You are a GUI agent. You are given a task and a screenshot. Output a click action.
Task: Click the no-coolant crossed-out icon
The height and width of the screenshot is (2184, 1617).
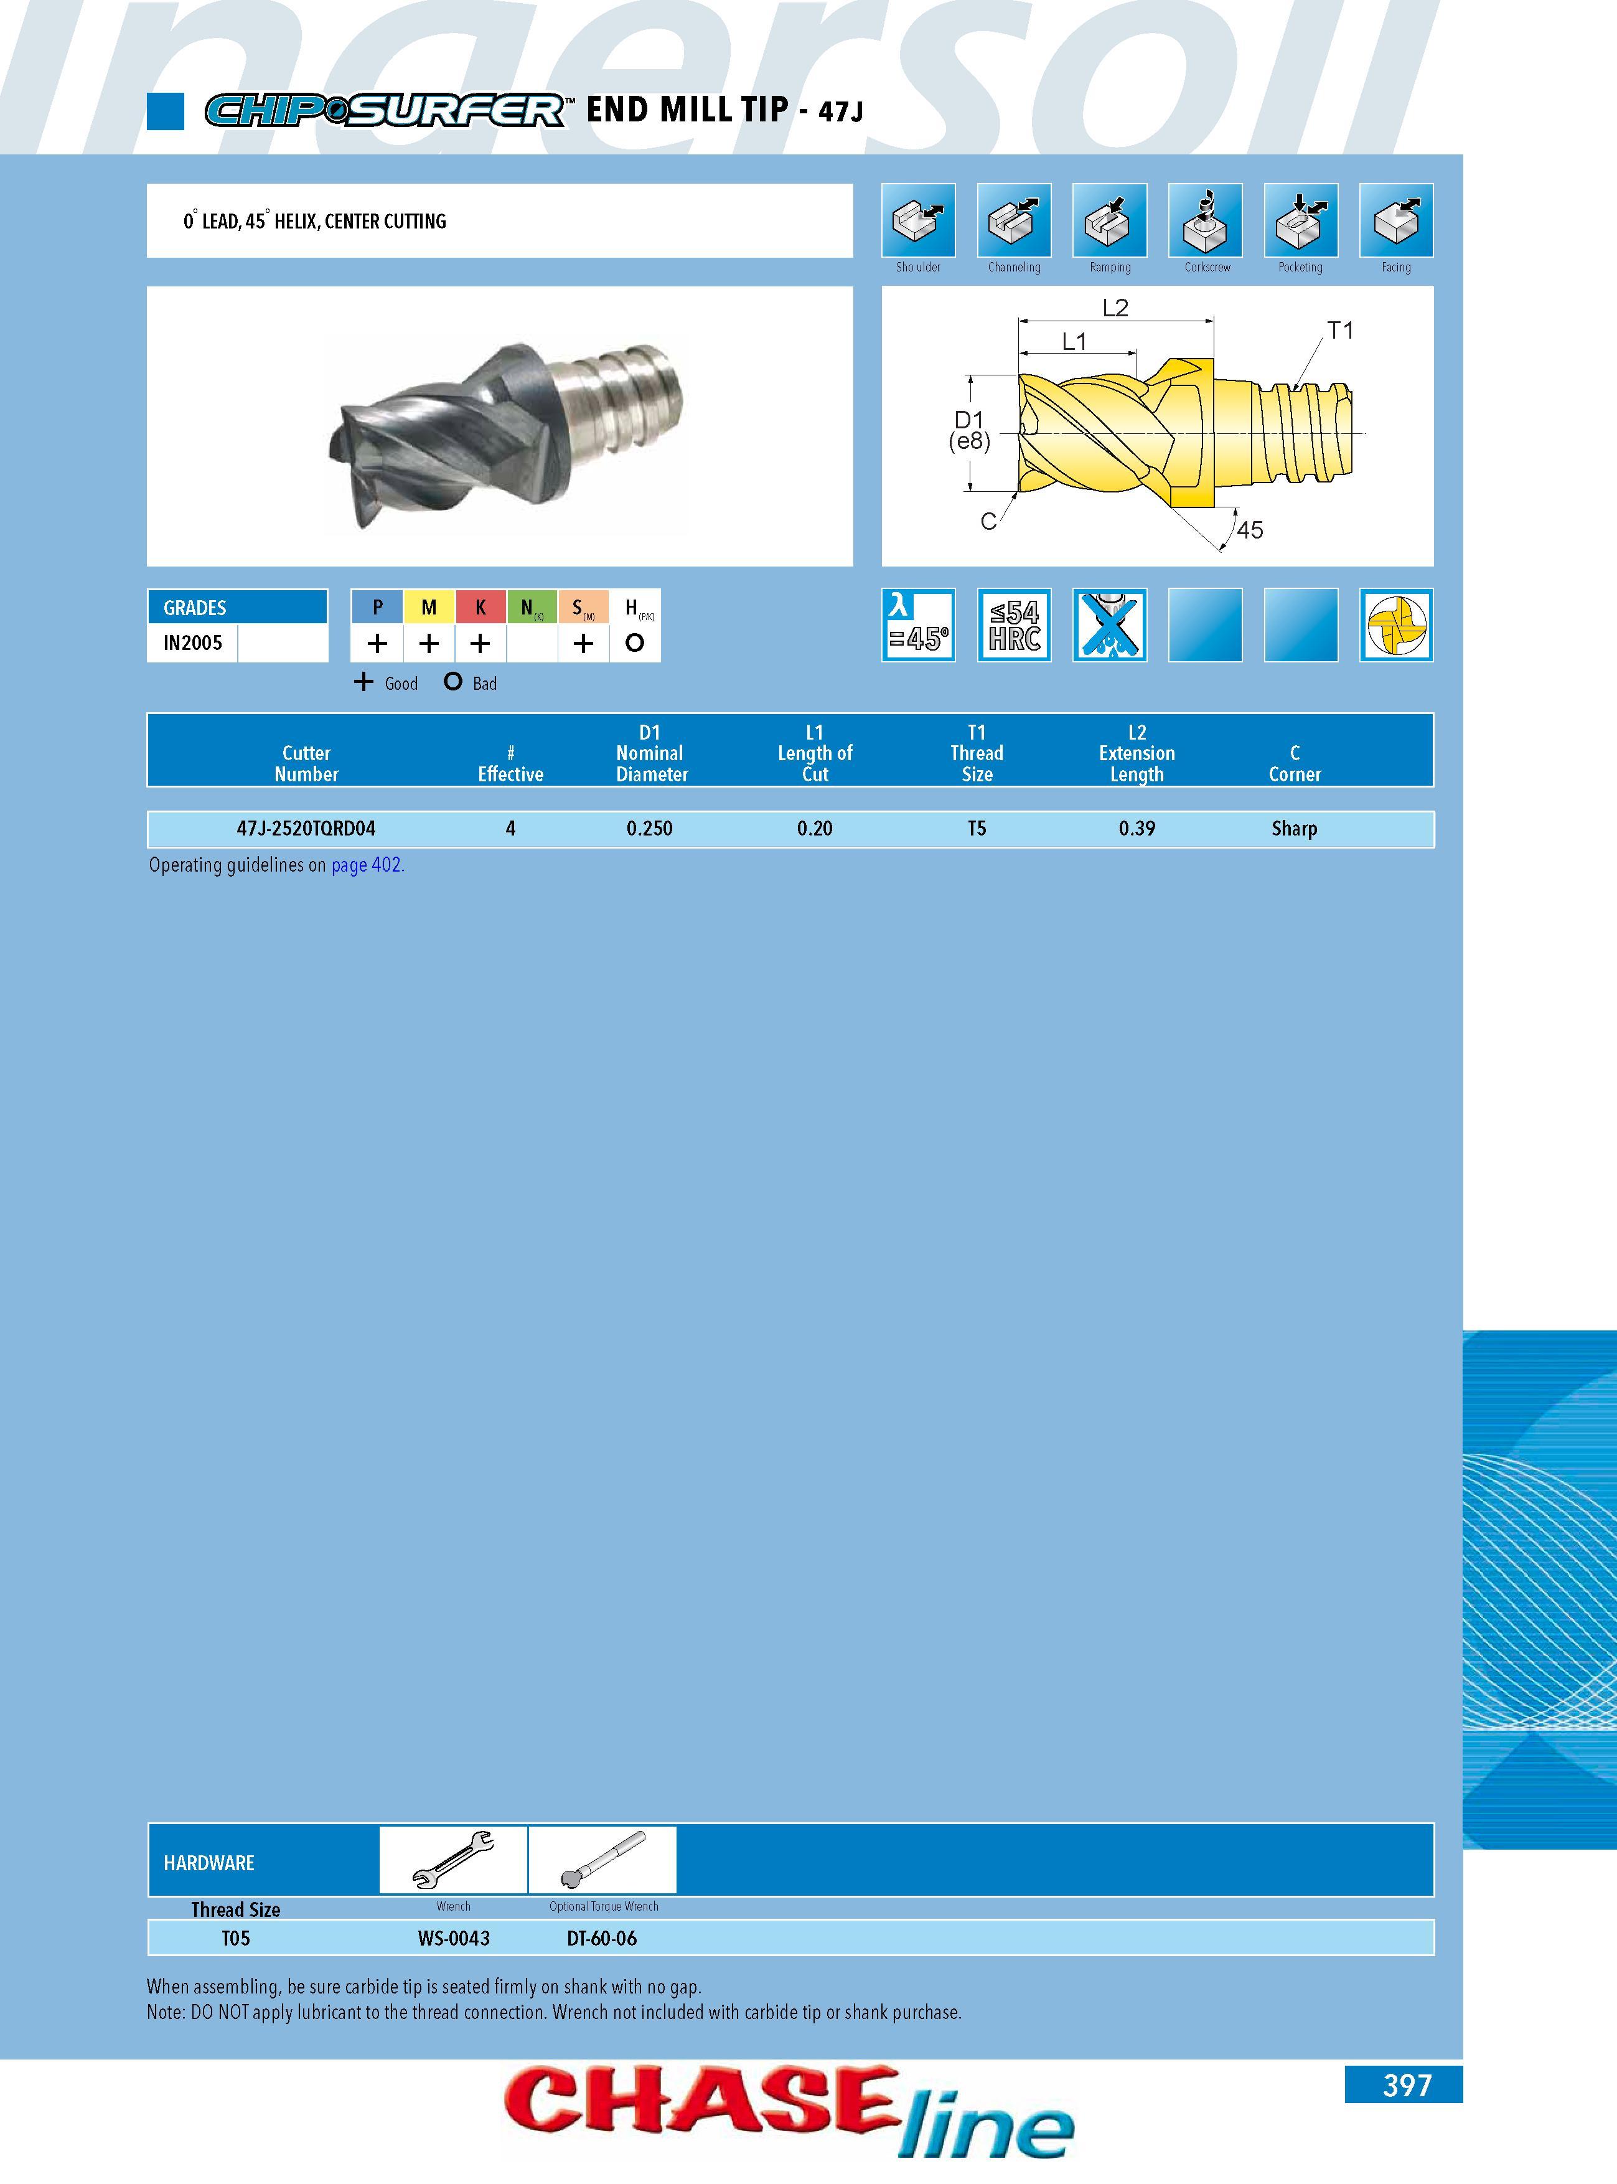point(1110,624)
